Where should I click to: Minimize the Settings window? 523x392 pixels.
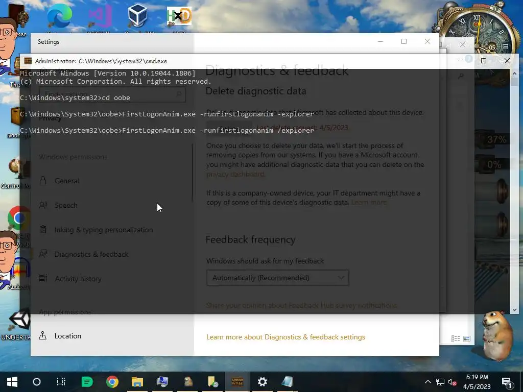coord(380,42)
